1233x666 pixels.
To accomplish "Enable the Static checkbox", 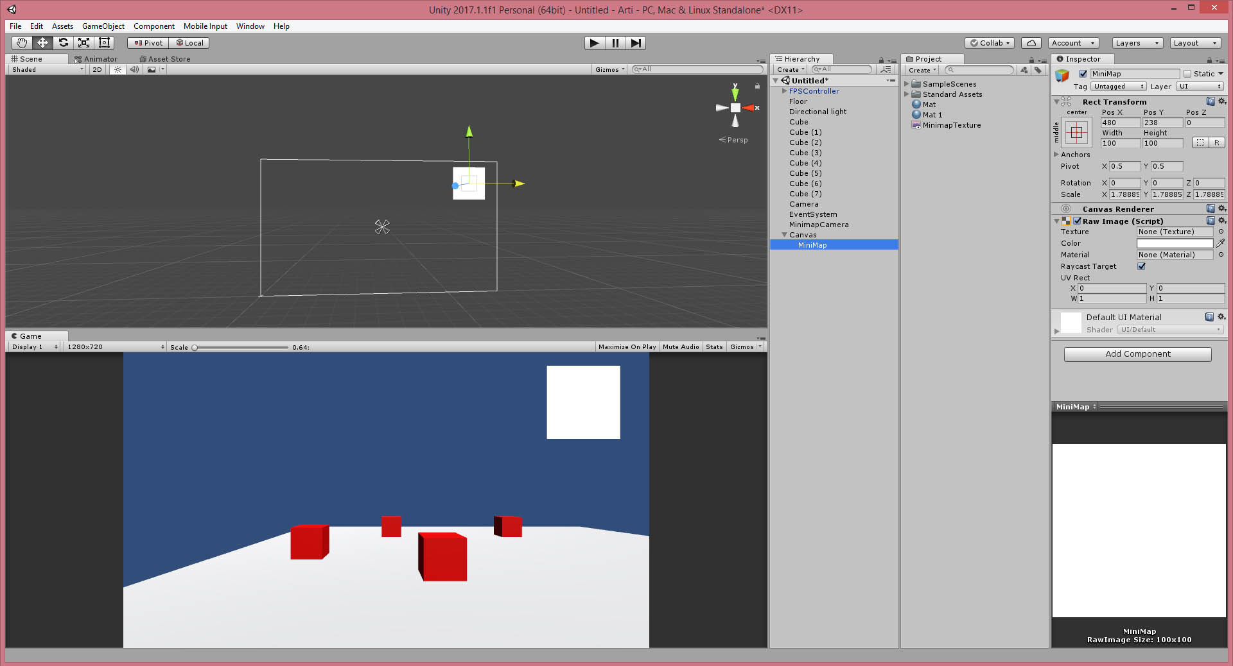I will tap(1187, 74).
